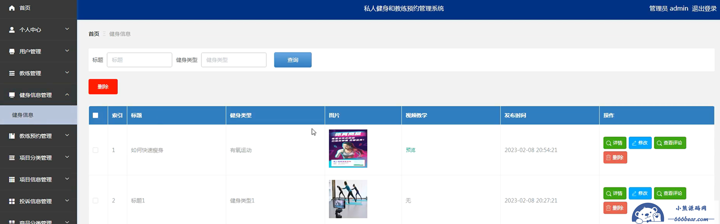Click the 投诉信息管理 grid icon
Viewport: 720px width, 224px height.
12,201
